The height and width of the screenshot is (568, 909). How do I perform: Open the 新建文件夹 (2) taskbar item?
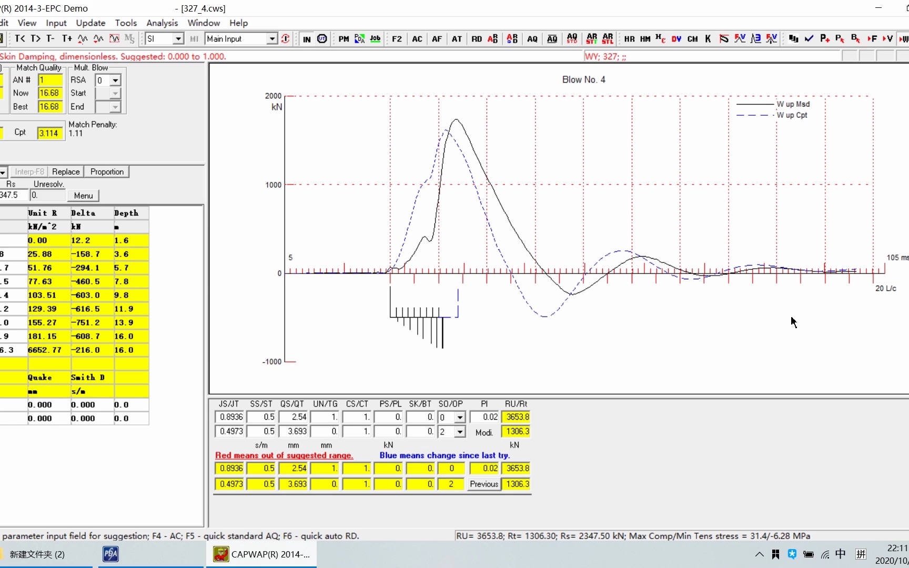point(37,554)
